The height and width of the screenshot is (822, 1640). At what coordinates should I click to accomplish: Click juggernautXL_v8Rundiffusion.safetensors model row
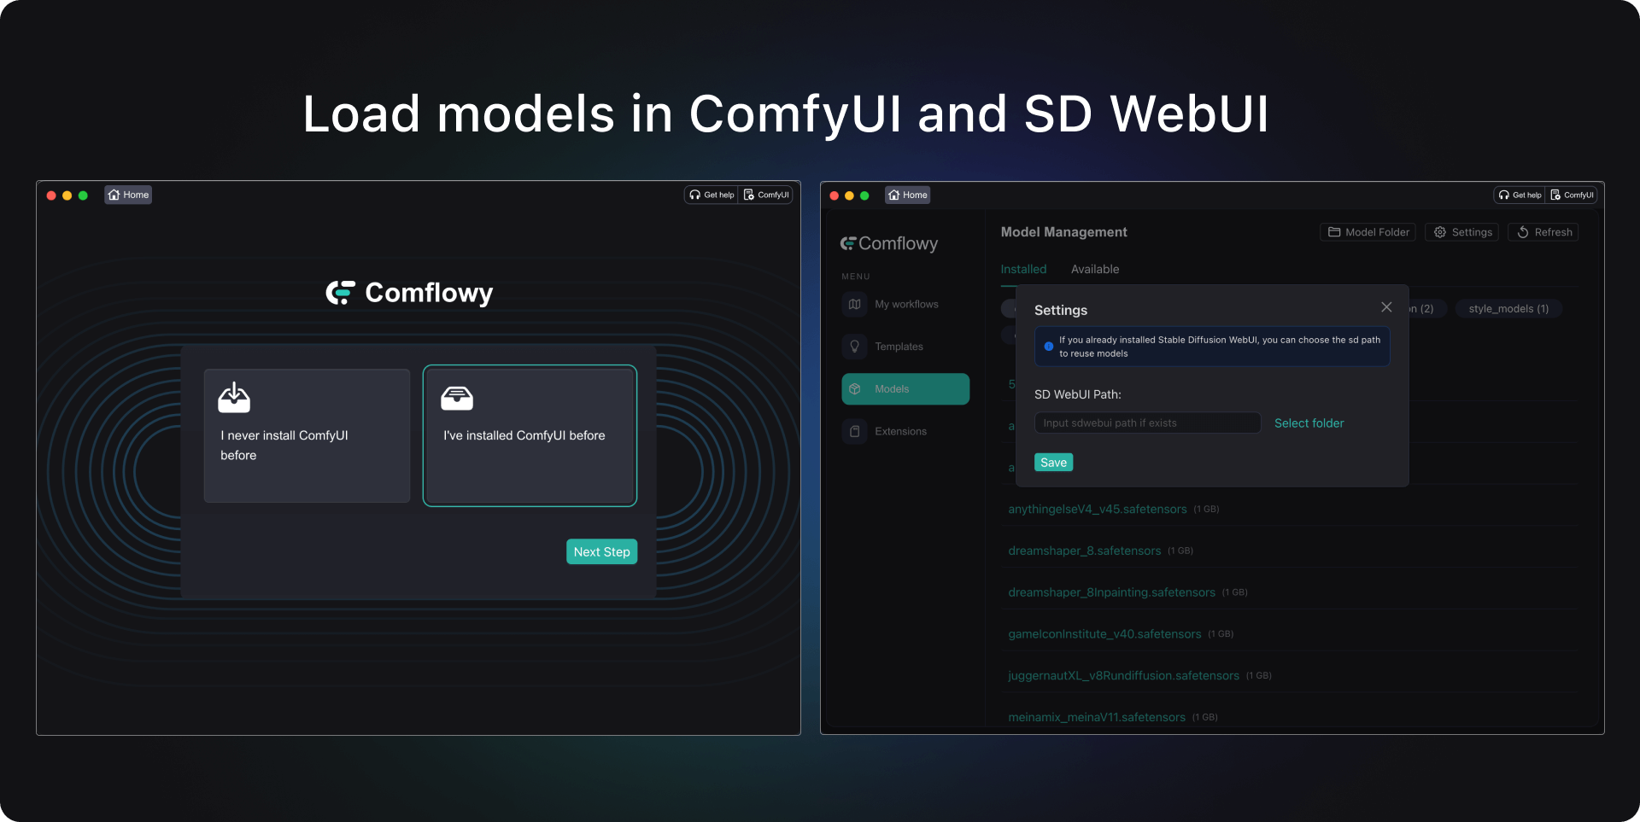pos(1290,676)
